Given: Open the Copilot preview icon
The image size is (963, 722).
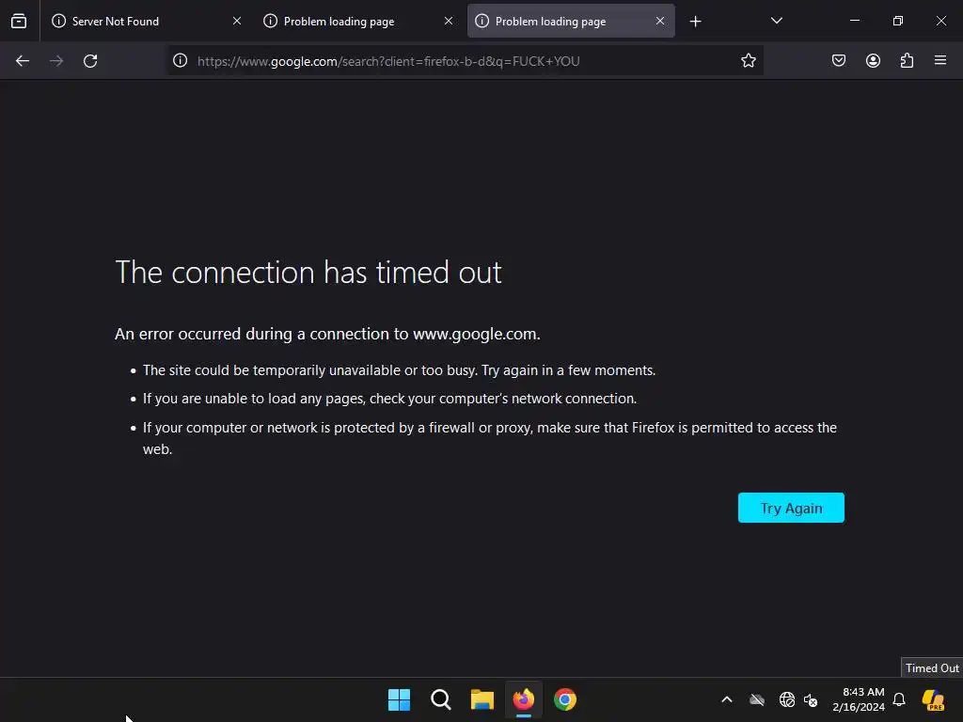Looking at the screenshot, I should tap(933, 699).
